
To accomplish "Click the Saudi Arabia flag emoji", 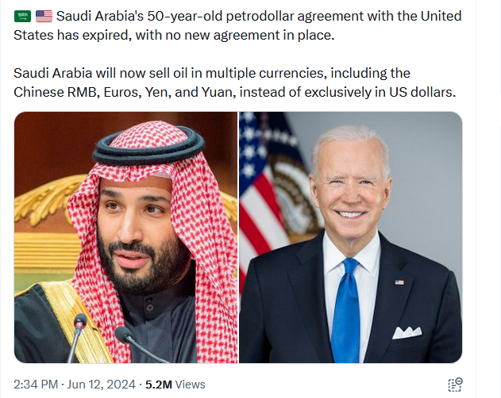I will point(23,17).
